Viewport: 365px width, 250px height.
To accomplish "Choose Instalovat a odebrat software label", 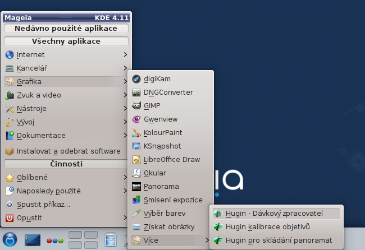I will tap(69, 151).
